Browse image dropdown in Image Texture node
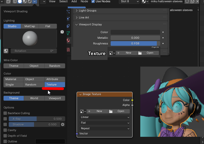 pos(83,111)
